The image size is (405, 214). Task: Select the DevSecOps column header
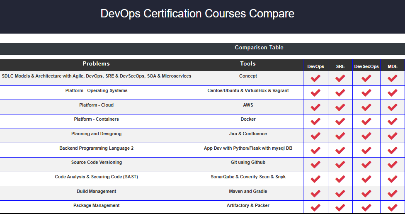pyautogui.click(x=366, y=66)
